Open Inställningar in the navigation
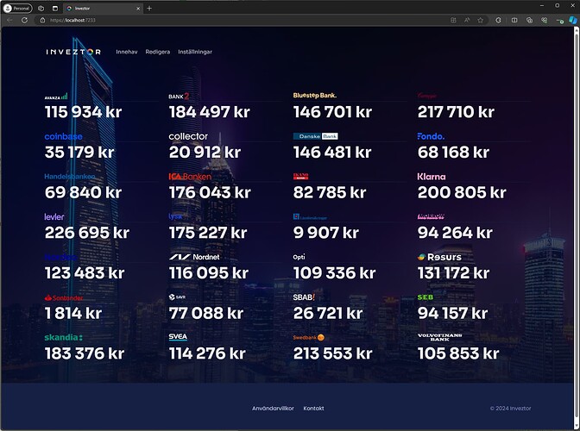Image resolution: width=580 pixels, height=431 pixels. coord(195,52)
